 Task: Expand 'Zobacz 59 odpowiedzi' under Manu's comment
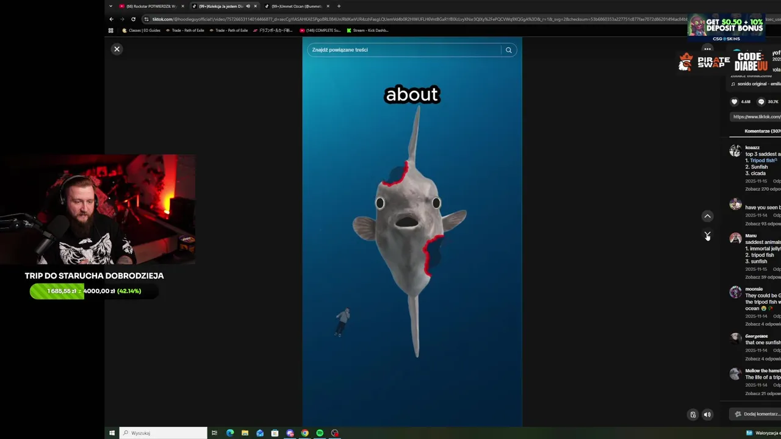(763, 277)
